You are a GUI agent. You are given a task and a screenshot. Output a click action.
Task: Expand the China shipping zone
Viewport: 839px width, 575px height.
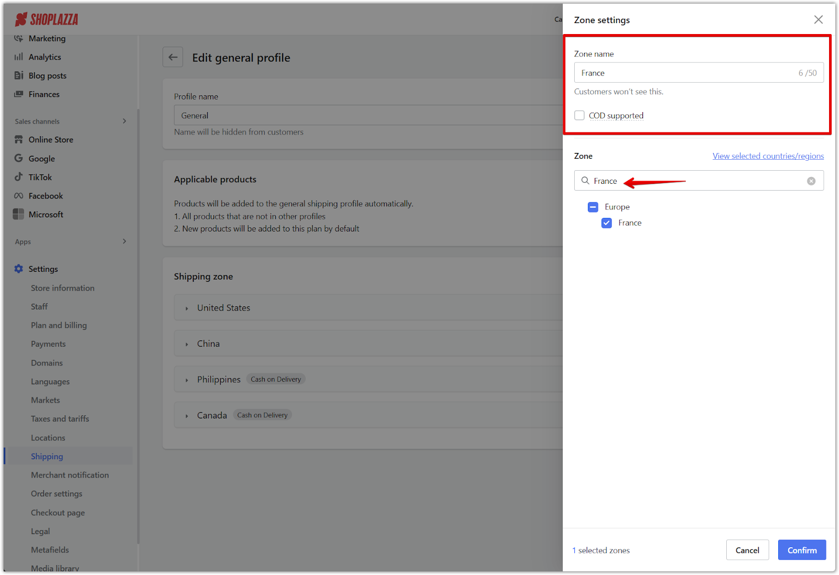click(x=187, y=344)
